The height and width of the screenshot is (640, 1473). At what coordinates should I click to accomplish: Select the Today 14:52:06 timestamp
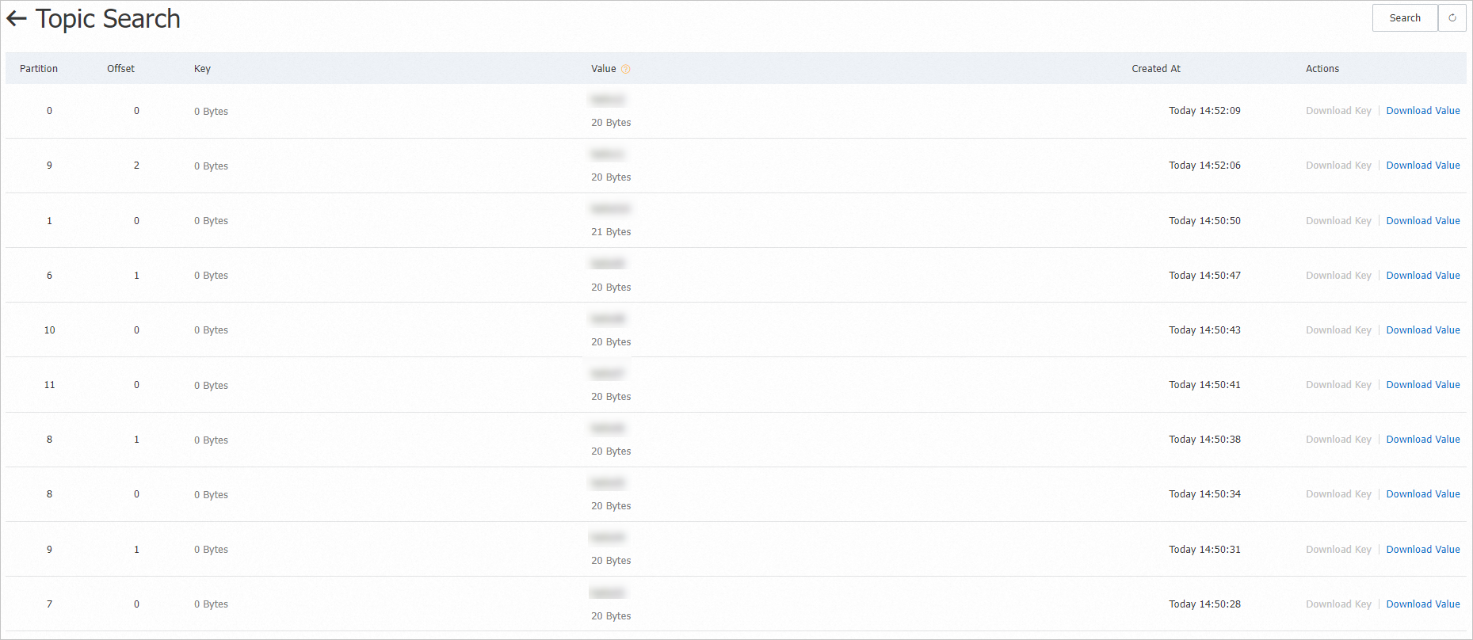tap(1204, 166)
